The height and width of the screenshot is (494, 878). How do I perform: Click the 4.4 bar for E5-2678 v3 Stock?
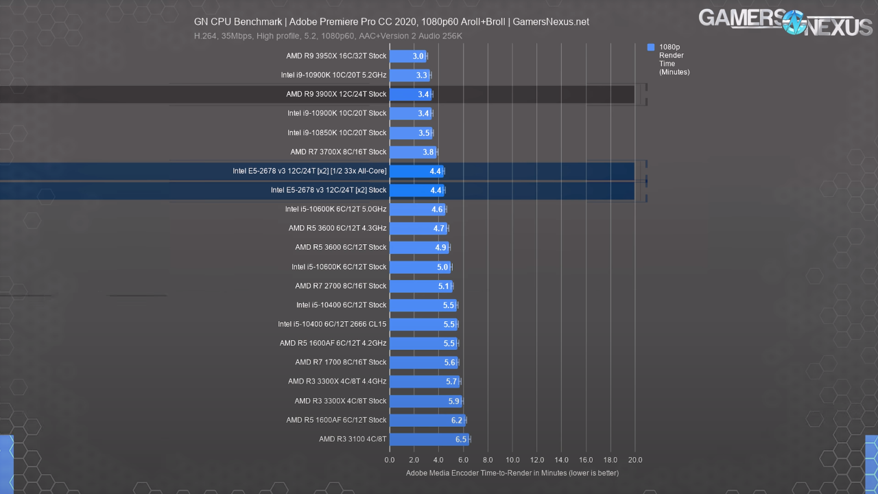point(416,190)
